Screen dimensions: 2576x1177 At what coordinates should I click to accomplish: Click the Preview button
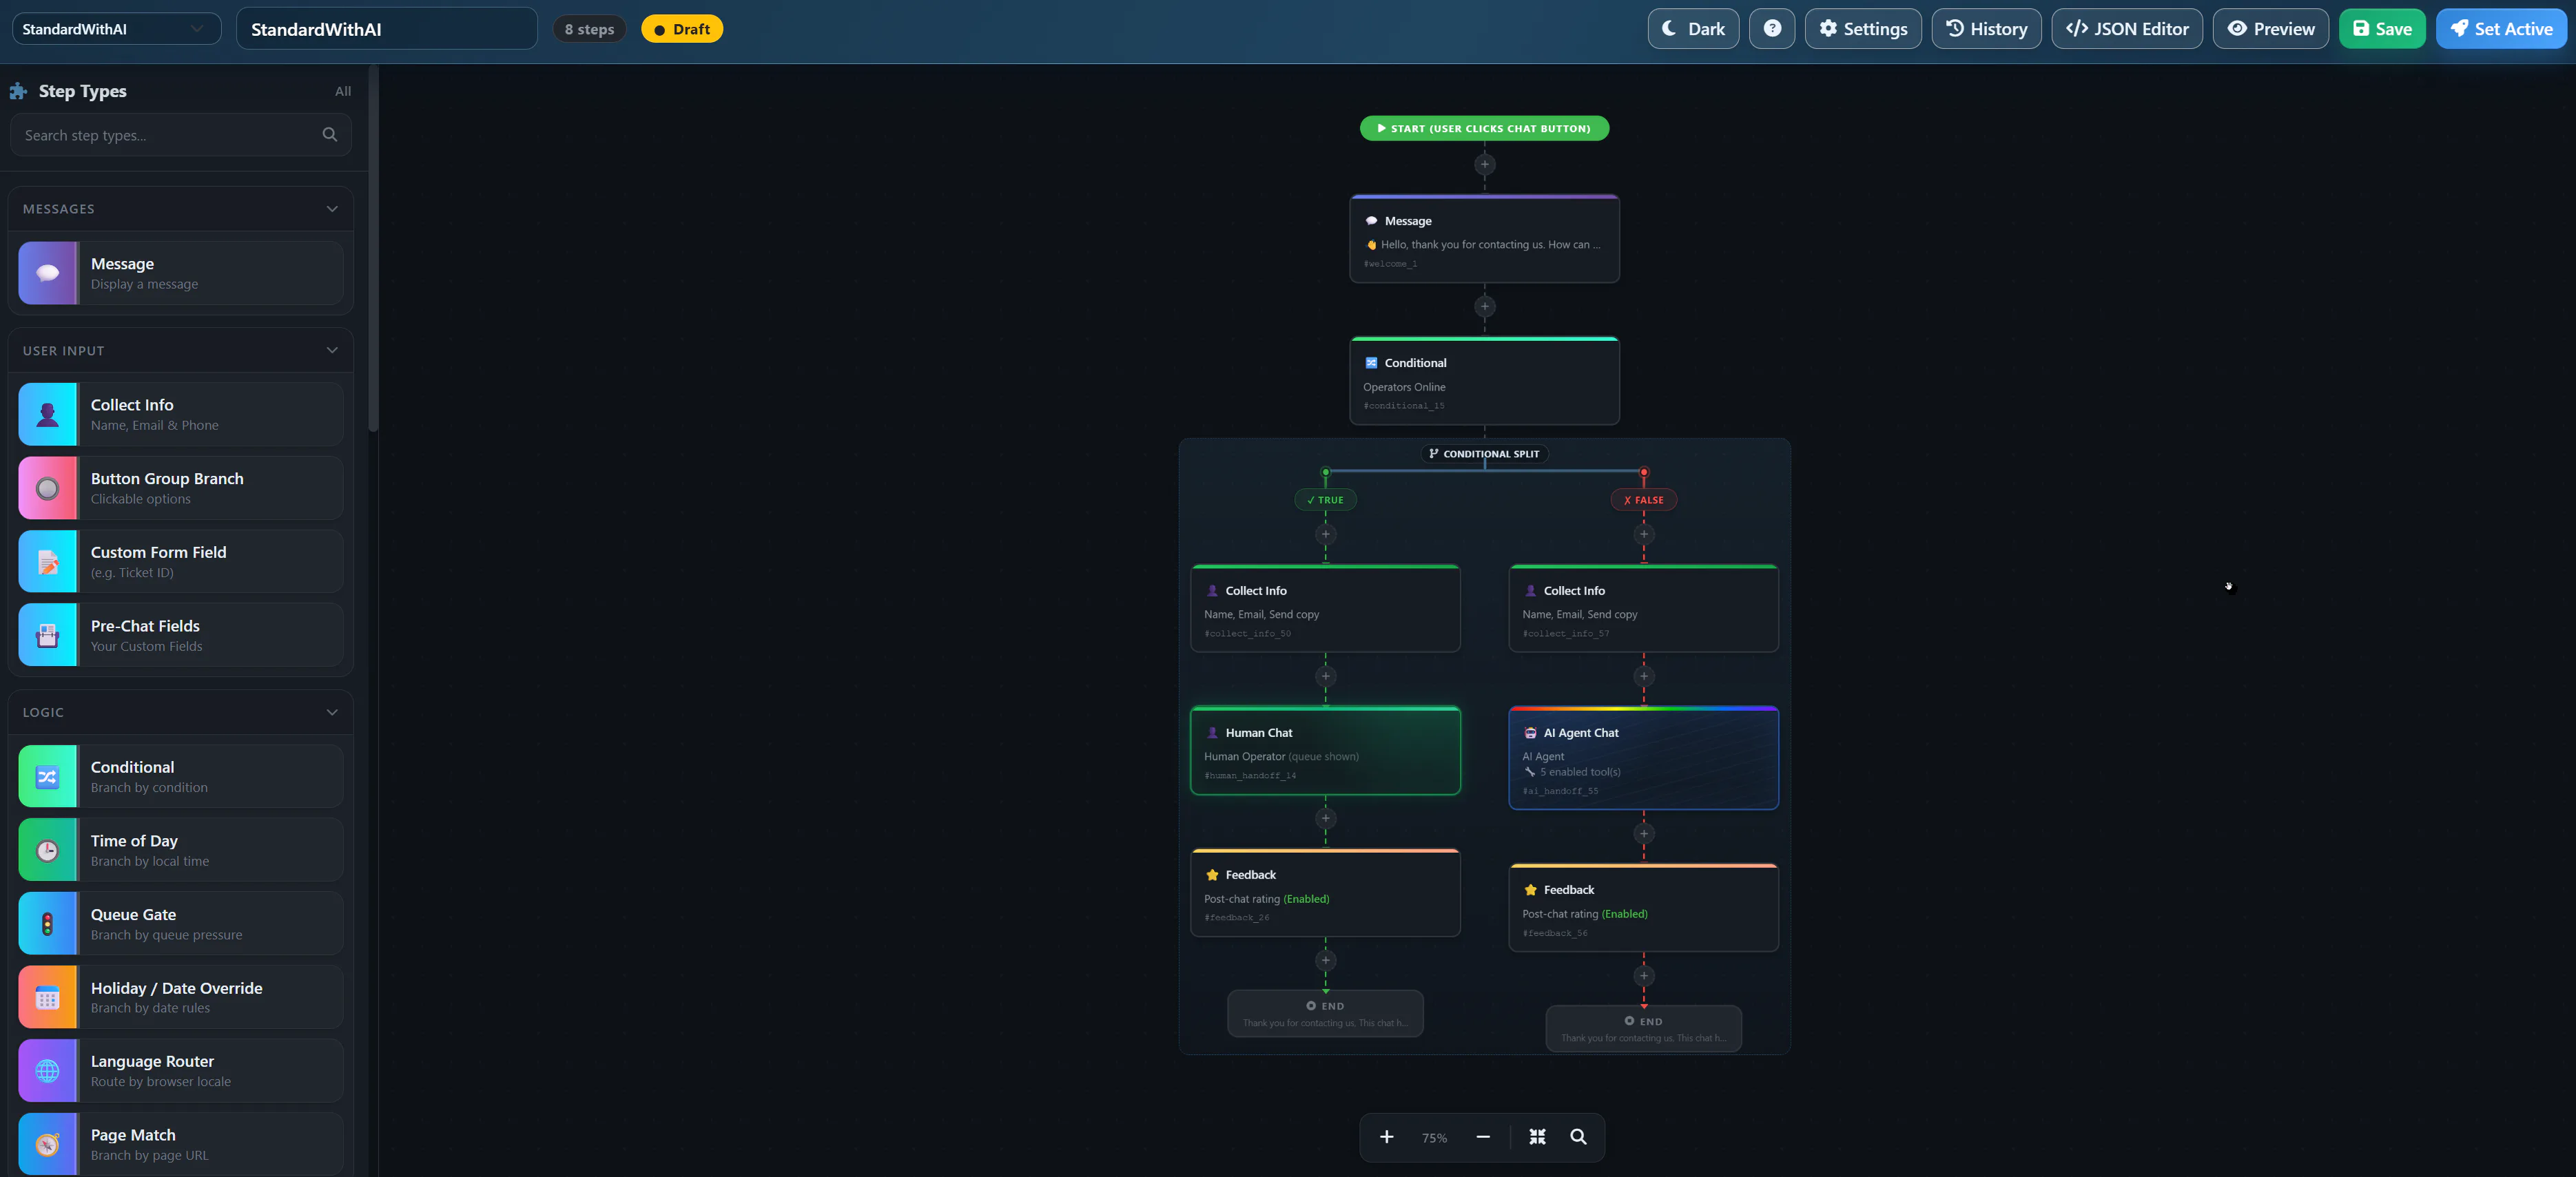(x=2270, y=29)
